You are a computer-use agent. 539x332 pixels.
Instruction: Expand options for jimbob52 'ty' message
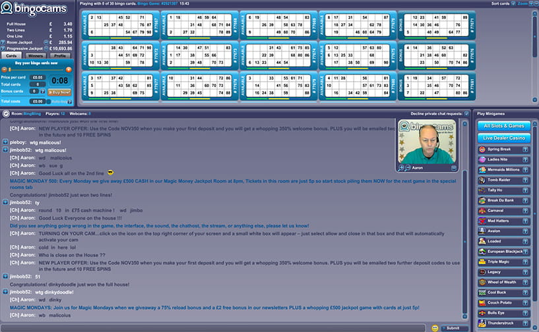point(5,202)
